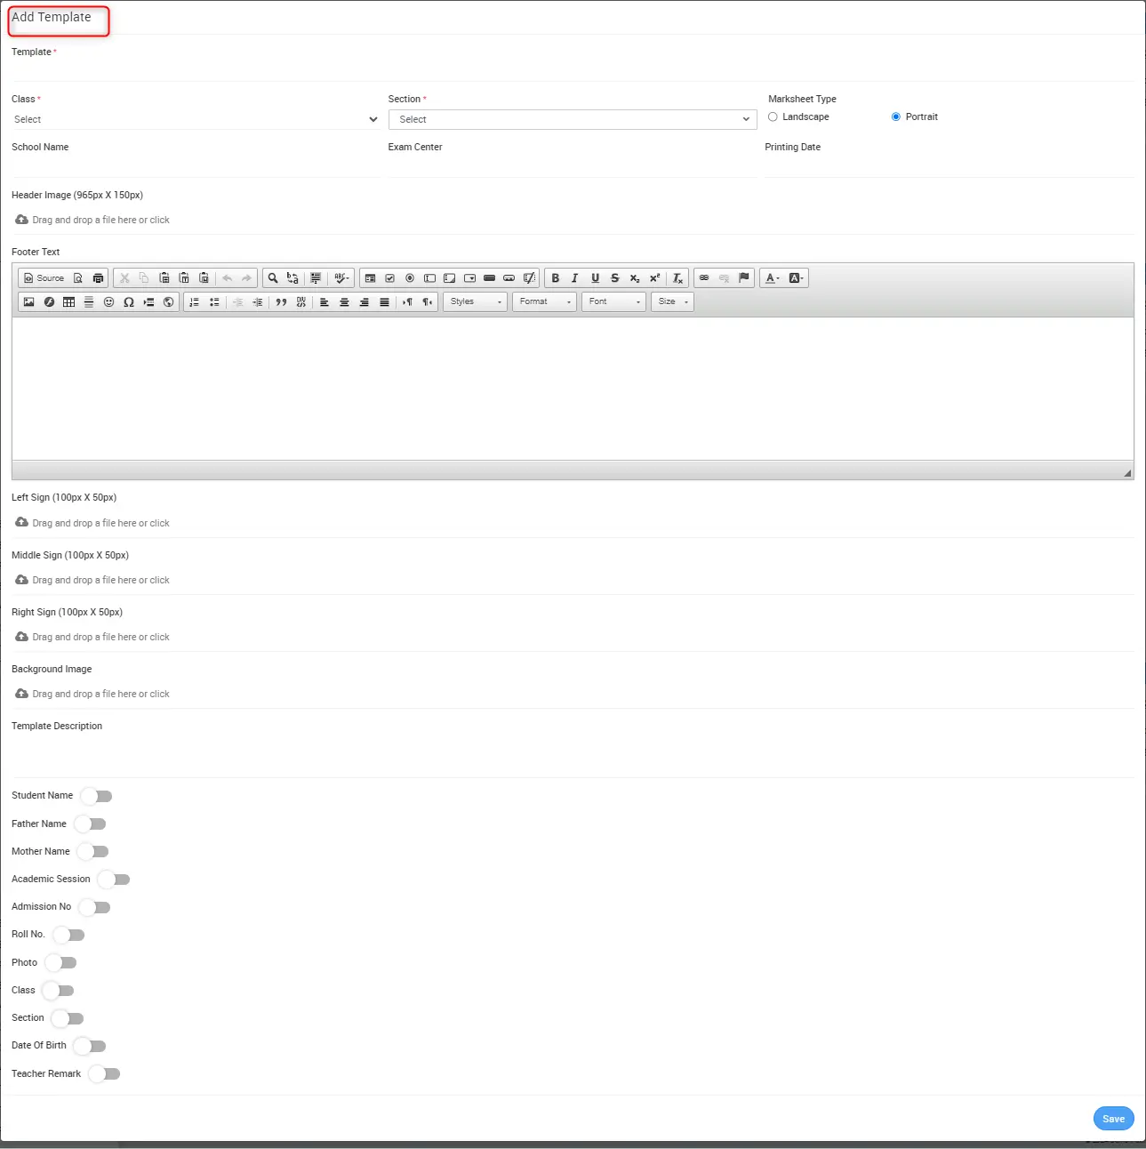The height and width of the screenshot is (1149, 1146).
Task: Click the Find magnifier icon in editor
Action: pos(273,278)
